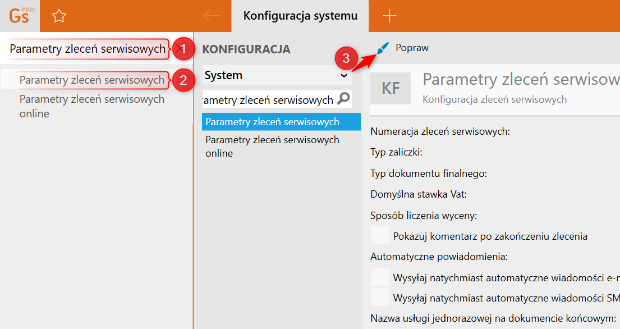Open Parametry zleceń serwisowych online in left results
The height and width of the screenshot is (329, 620).
click(x=91, y=106)
